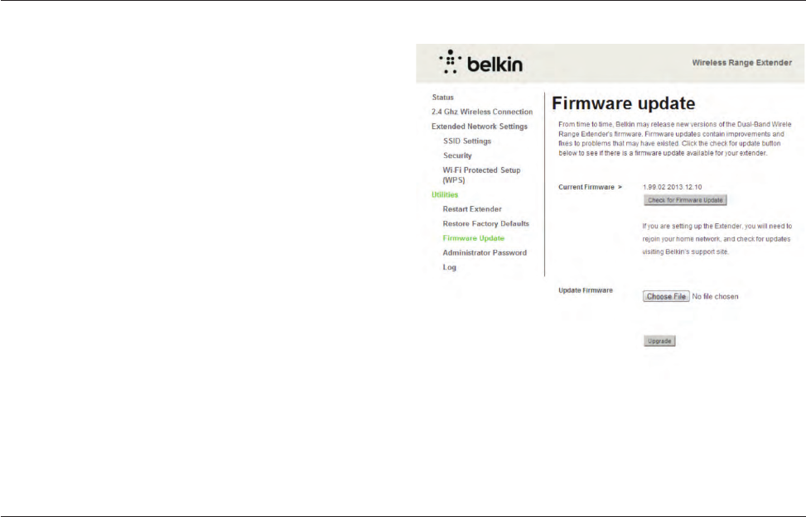
Task: Open 2.4 Ghz Wireless Connection settings
Action: tap(482, 112)
